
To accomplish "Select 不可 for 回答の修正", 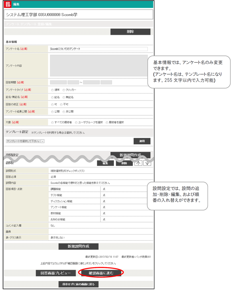I will [61, 104].
